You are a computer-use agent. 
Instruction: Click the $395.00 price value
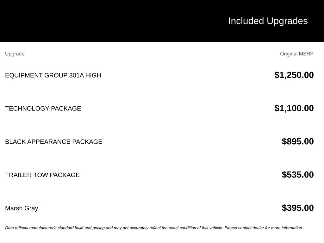pyautogui.click(x=297, y=208)
